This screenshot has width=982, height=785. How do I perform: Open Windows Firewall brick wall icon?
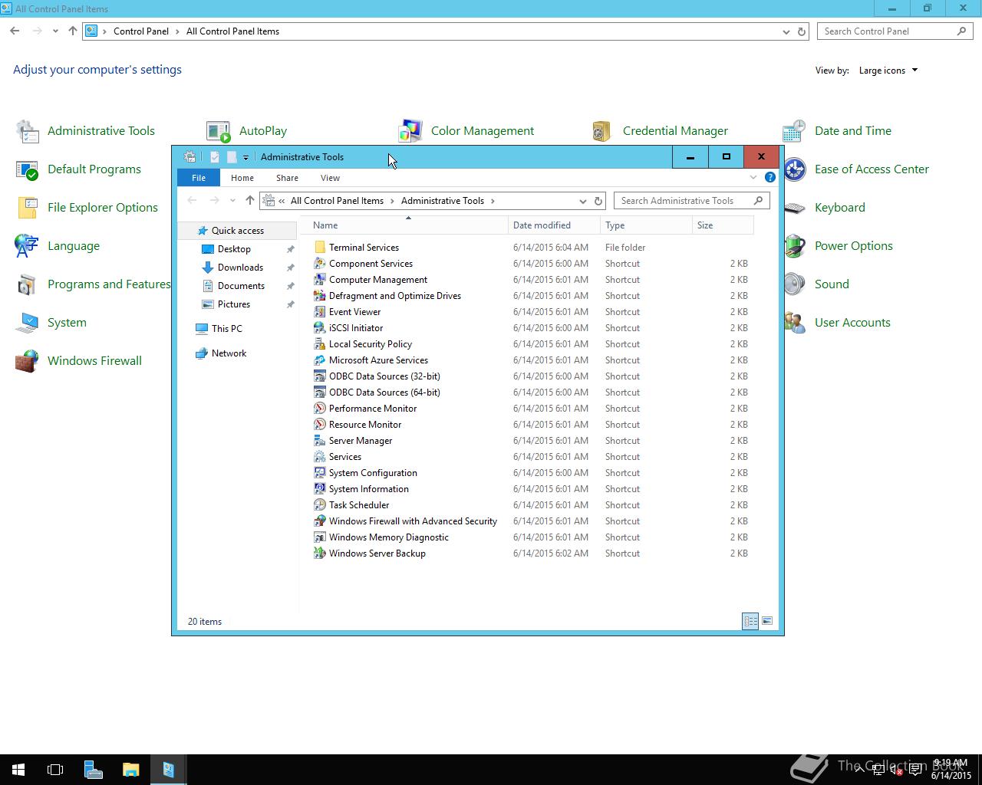pyautogui.click(x=27, y=361)
